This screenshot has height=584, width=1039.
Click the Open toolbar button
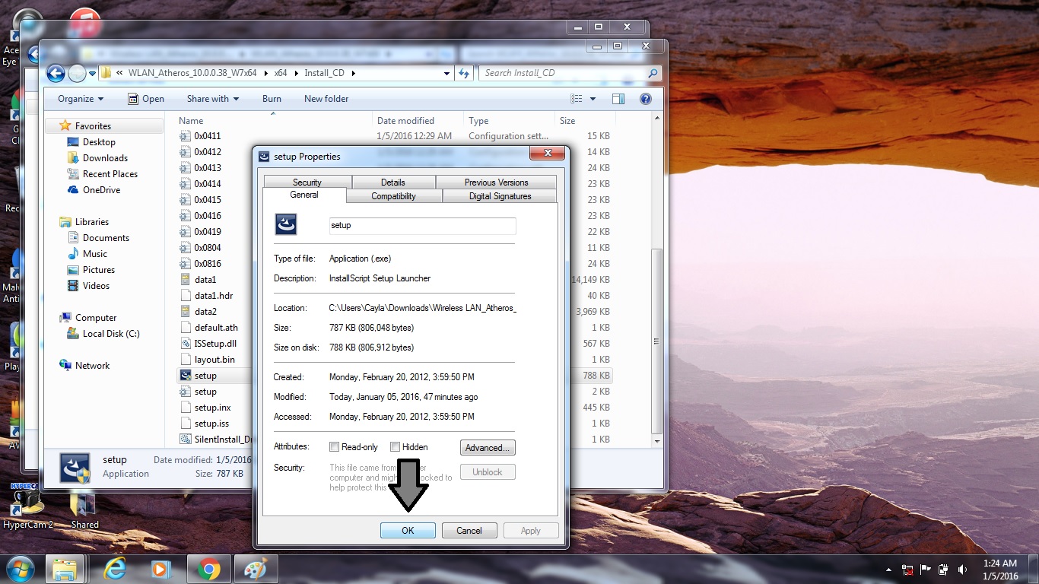[x=145, y=99]
